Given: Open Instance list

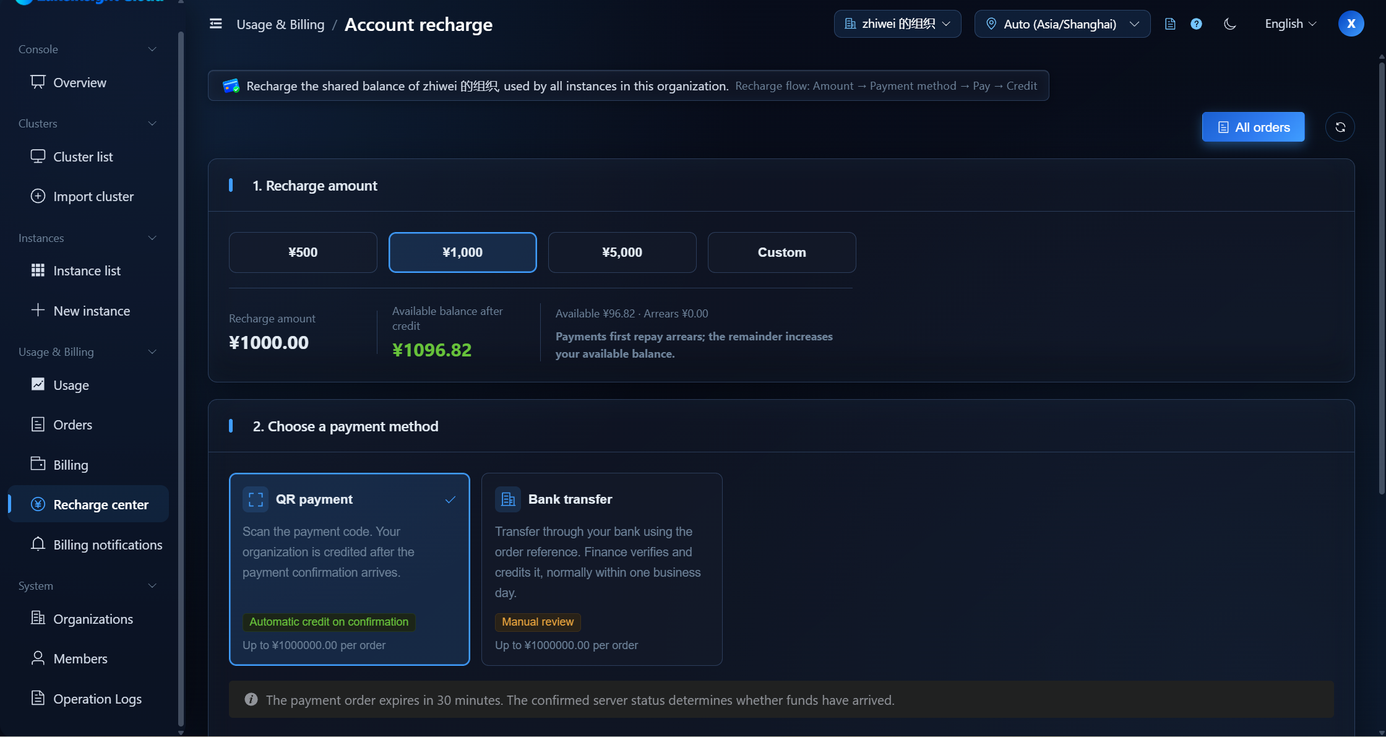Looking at the screenshot, I should 88,270.
